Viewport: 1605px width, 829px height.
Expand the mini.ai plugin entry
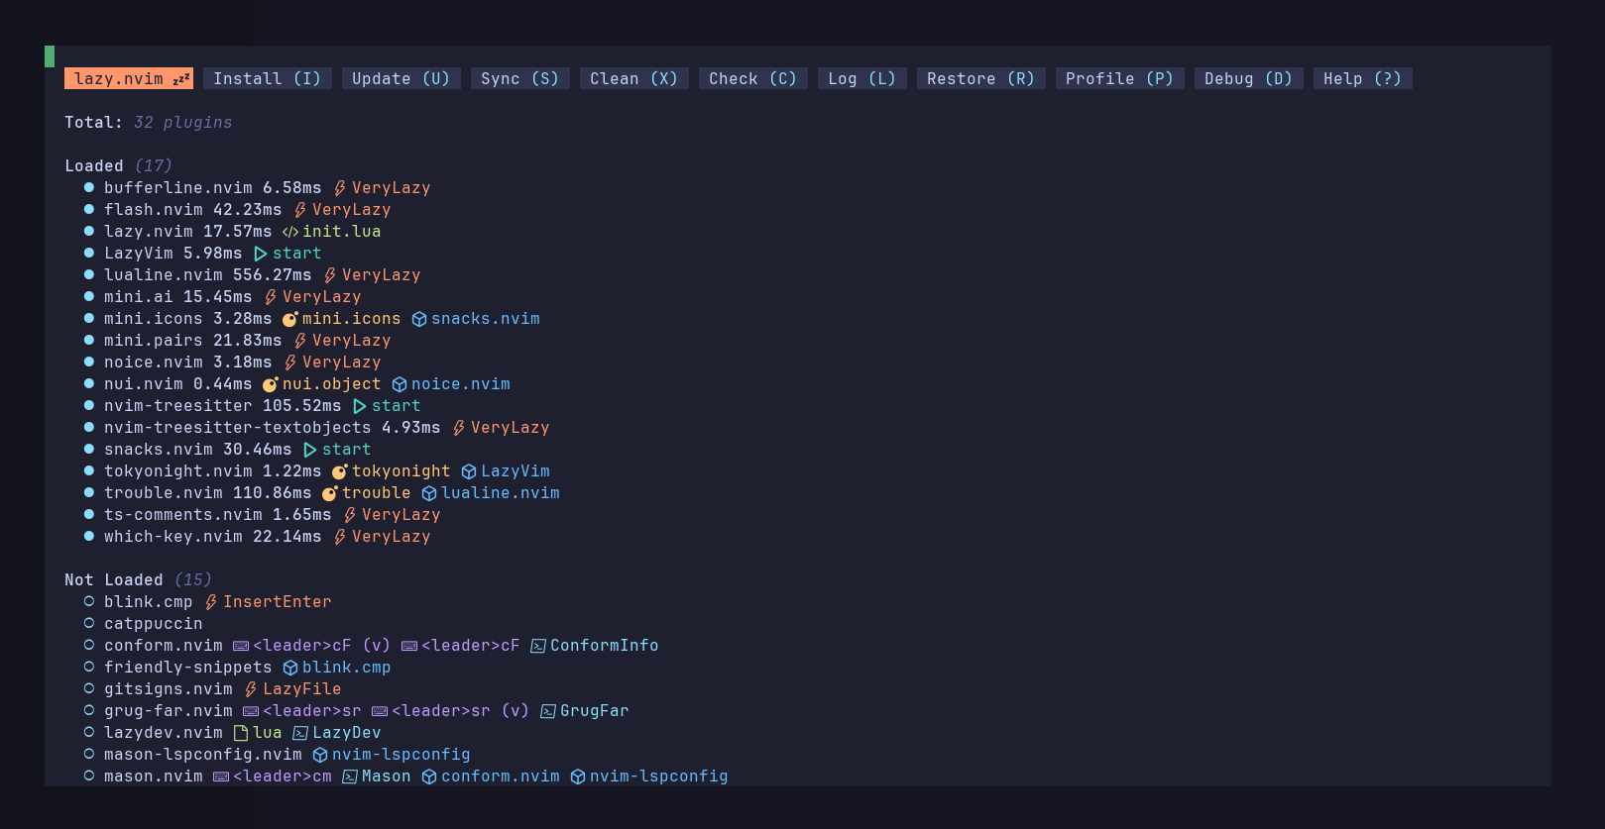tap(139, 297)
